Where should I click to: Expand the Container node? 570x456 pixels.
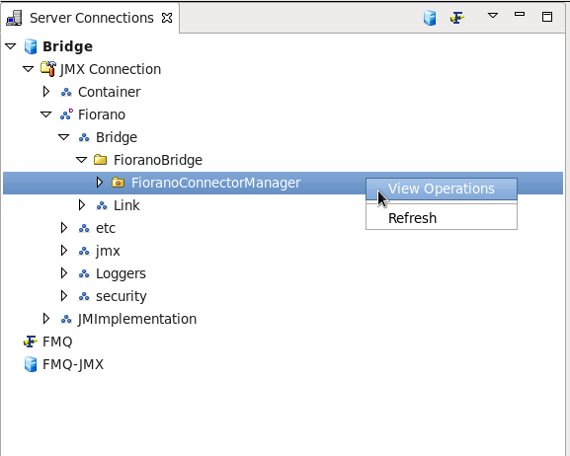(46, 92)
